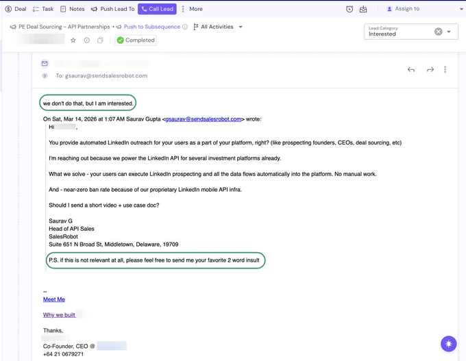Click 'Head of API Sales' signature line
Screen dimensions: 466x361
pyautogui.click(x=71, y=229)
